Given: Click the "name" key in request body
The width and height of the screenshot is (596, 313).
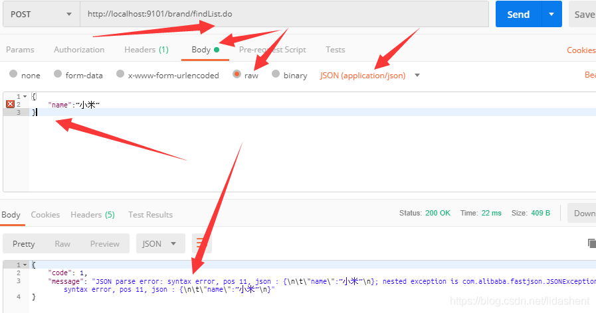Looking at the screenshot, I should (60, 105).
